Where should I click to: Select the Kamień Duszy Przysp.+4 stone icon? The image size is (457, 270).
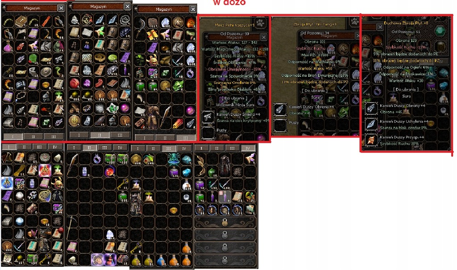coord(371,140)
